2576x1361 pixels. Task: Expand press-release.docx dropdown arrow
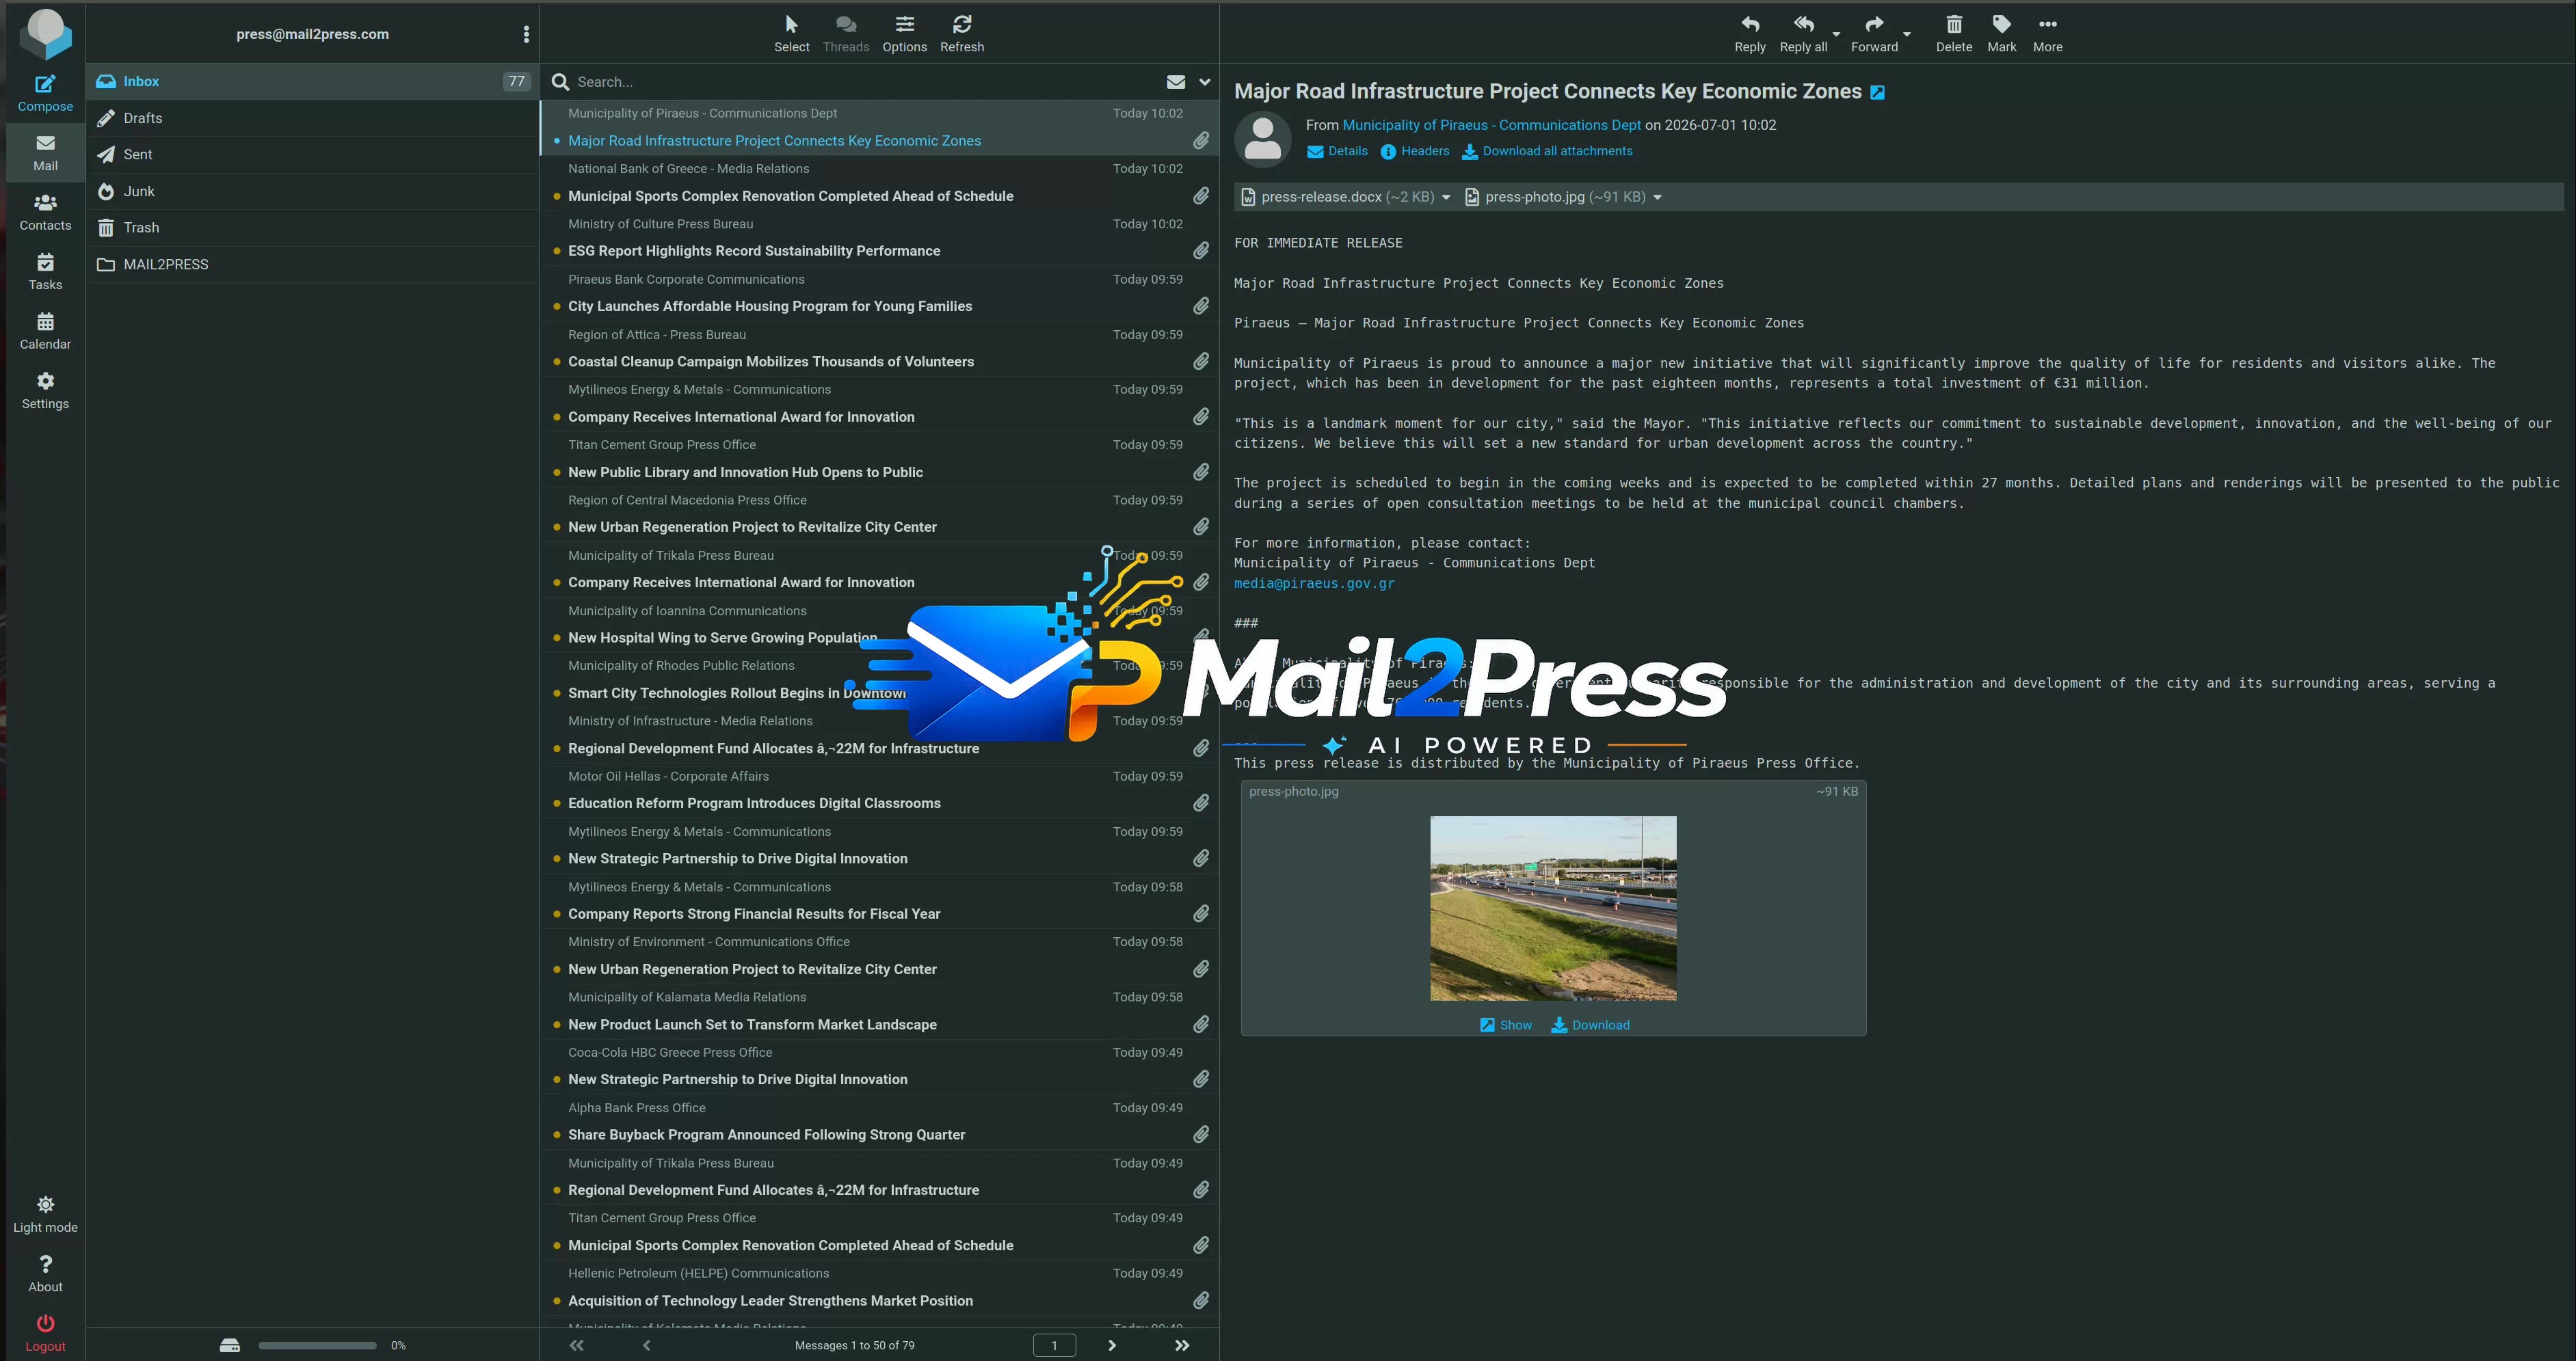(1445, 197)
